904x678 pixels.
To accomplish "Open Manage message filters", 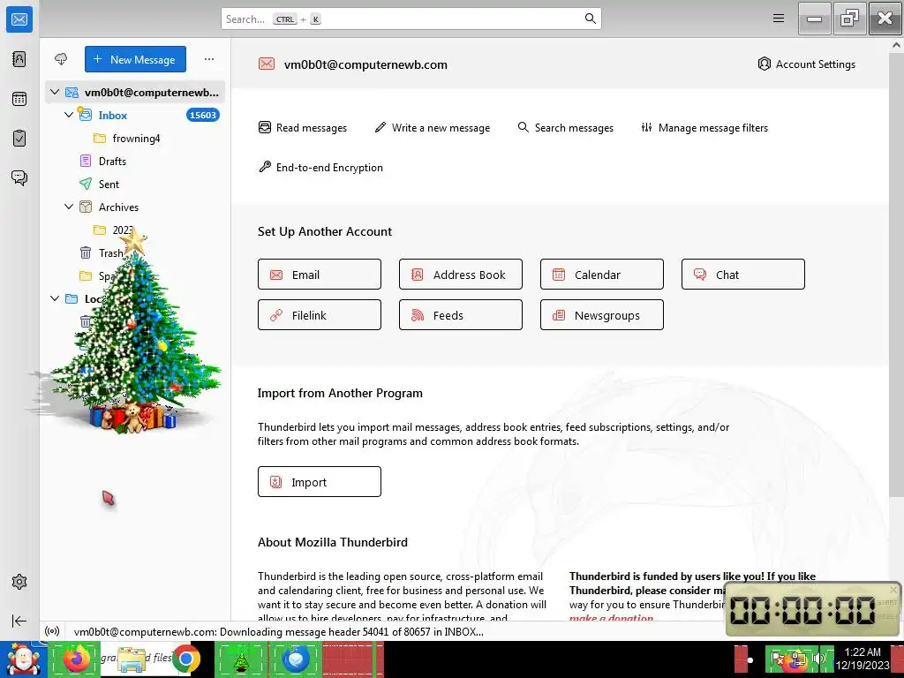I will [x=704, y=127].
